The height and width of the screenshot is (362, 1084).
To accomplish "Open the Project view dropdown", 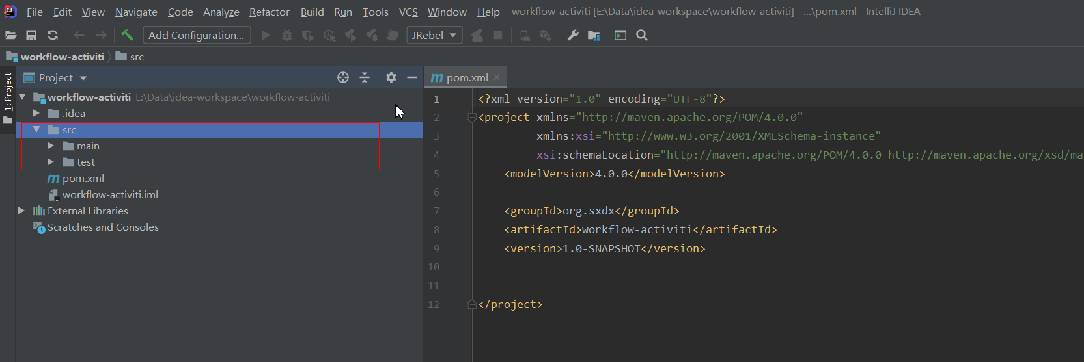I will (x=55, y=77).
